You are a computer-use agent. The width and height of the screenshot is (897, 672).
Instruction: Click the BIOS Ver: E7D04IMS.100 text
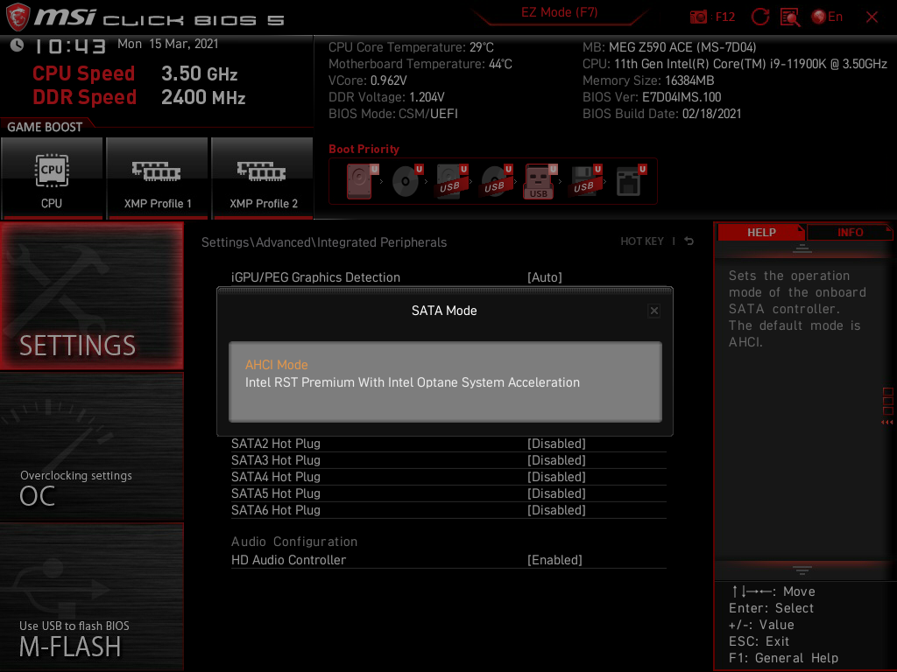[652, 97]
